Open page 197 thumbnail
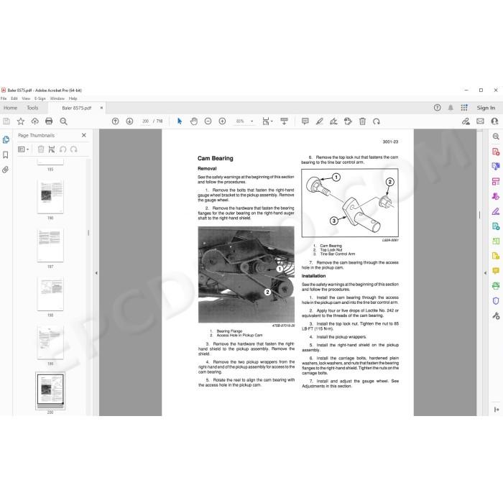Viewport: 503px width, 503px height. 50,245
